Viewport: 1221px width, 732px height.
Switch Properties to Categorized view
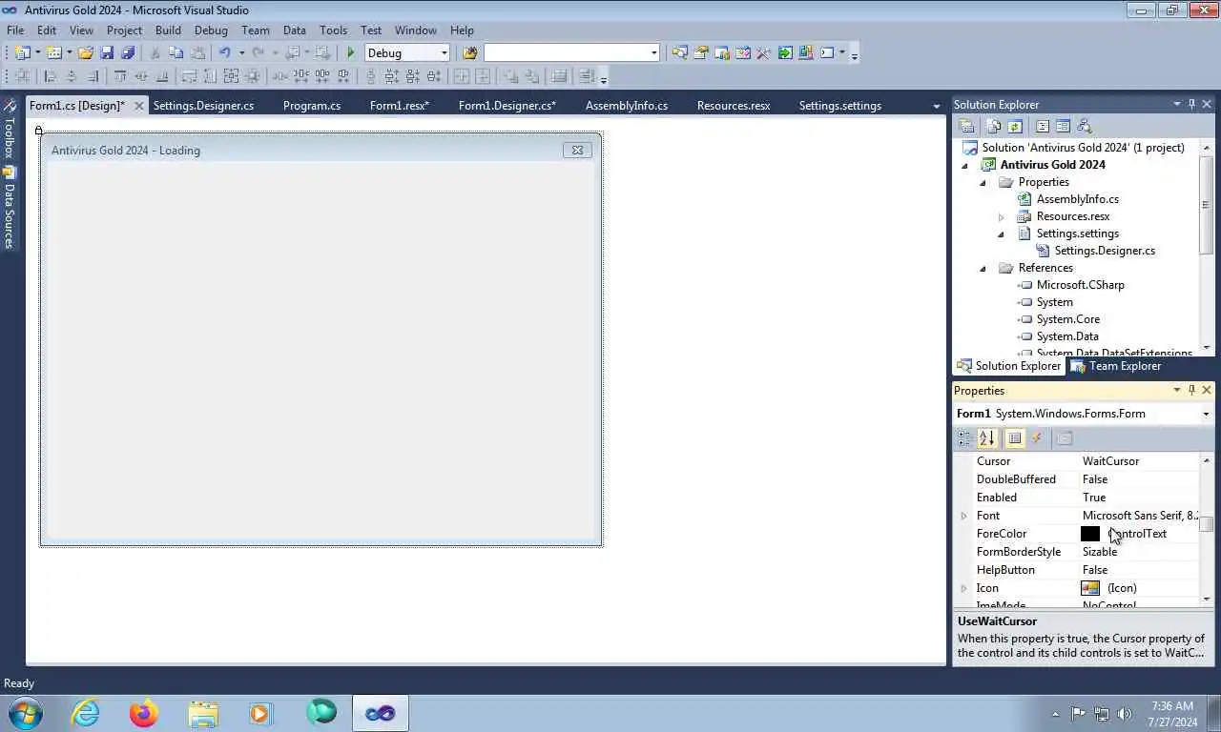pos(965,438)
